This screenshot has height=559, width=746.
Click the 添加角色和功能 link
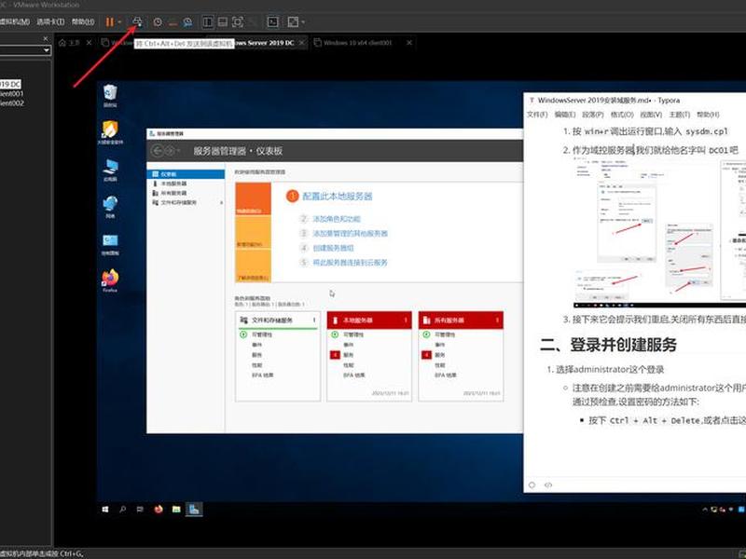pos(337,219)
